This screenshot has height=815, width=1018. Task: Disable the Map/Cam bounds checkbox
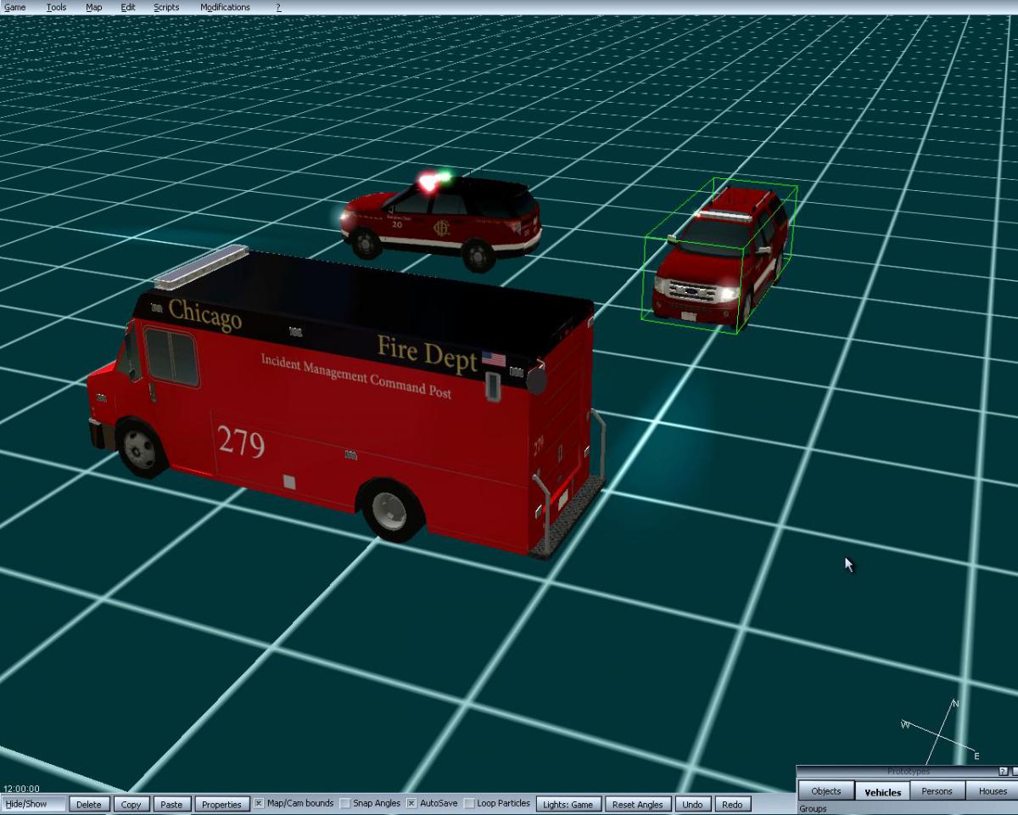(x=260, y=803)
